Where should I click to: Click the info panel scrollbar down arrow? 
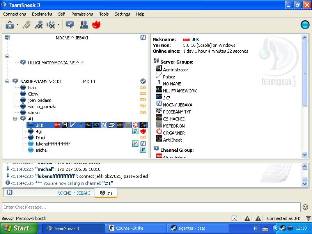point(305,154)
